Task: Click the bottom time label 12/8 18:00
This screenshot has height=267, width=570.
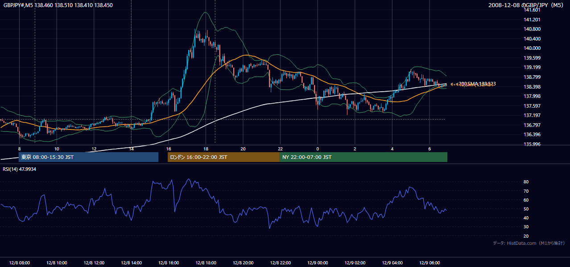Action: click(206, 263)
